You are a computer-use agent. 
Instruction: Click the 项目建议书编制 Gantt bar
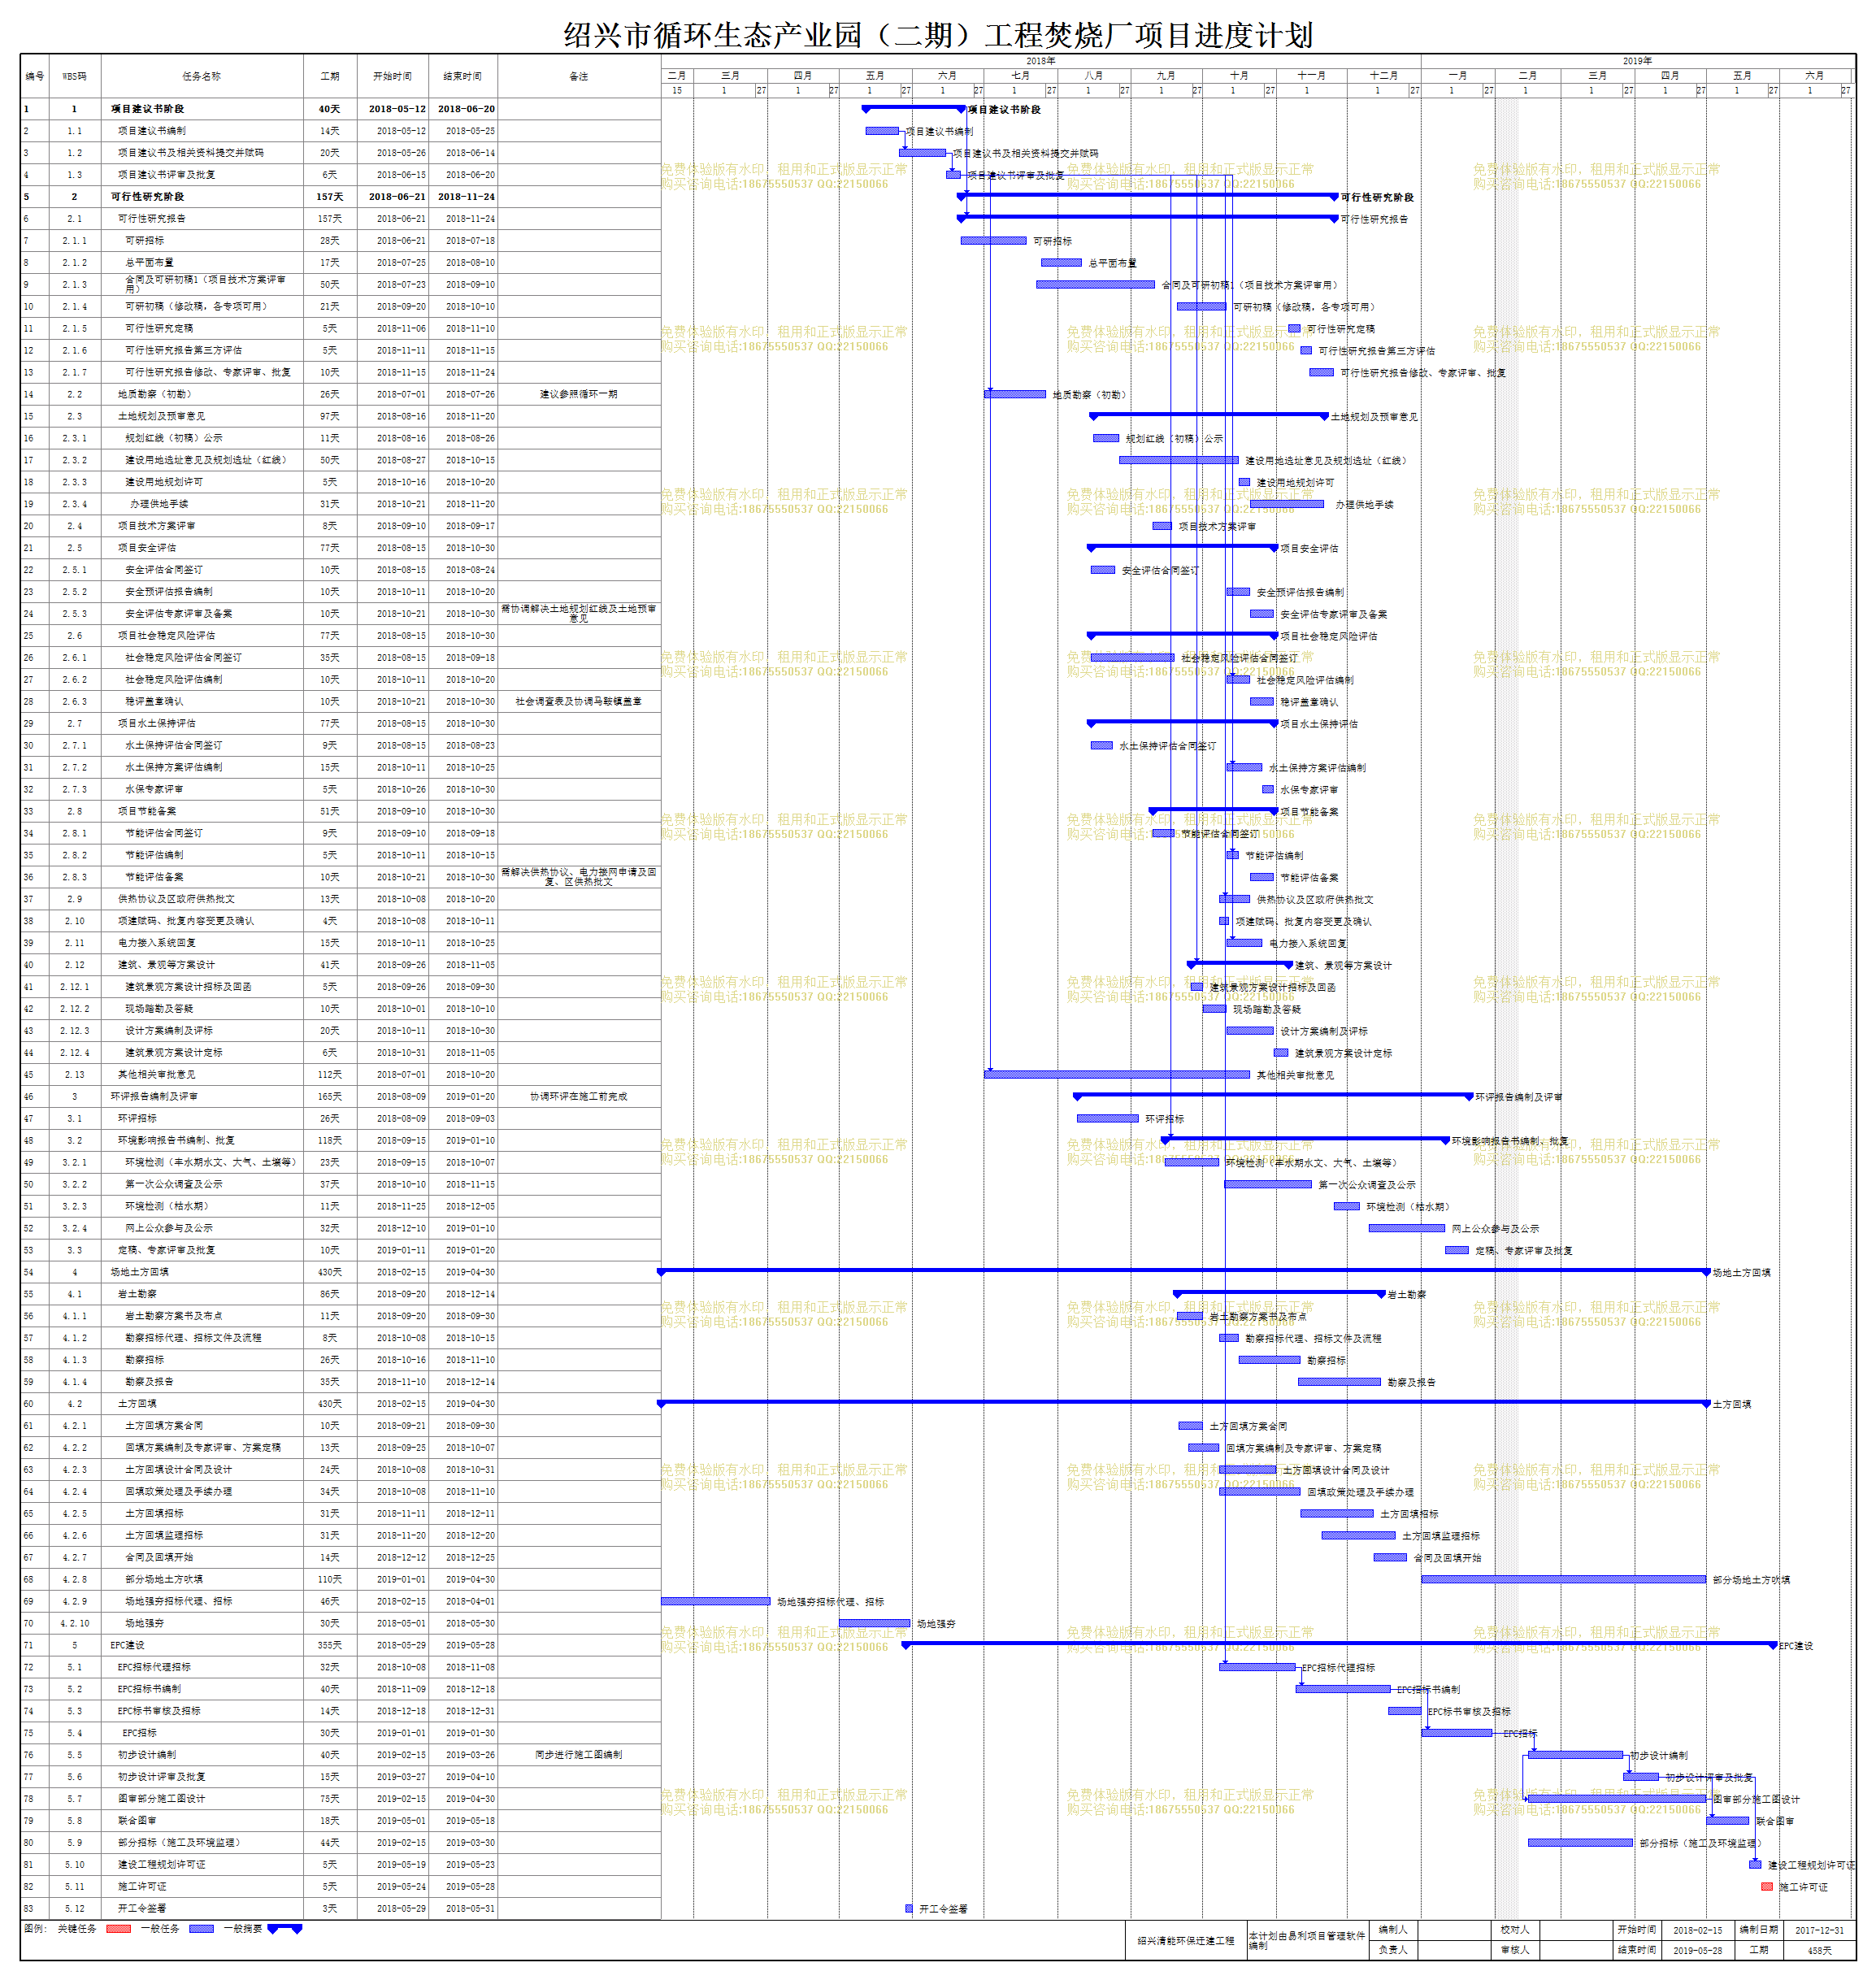tap(882, 131)
